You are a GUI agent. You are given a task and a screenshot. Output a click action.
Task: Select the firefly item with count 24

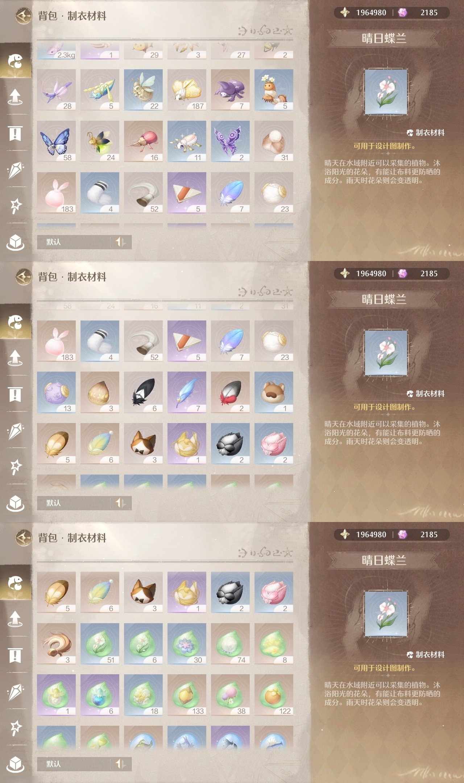pyautogui.click(x=100, y=141)
